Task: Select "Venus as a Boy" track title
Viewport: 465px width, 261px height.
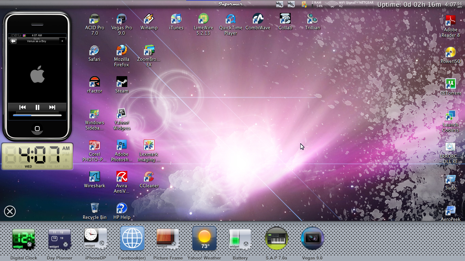Action: (x=36, y=41)
